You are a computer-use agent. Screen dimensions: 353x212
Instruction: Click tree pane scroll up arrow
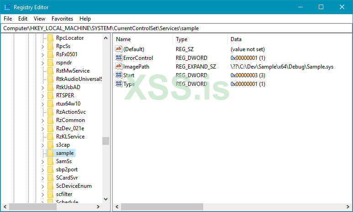pyautogui.click(x=105, y=38)
